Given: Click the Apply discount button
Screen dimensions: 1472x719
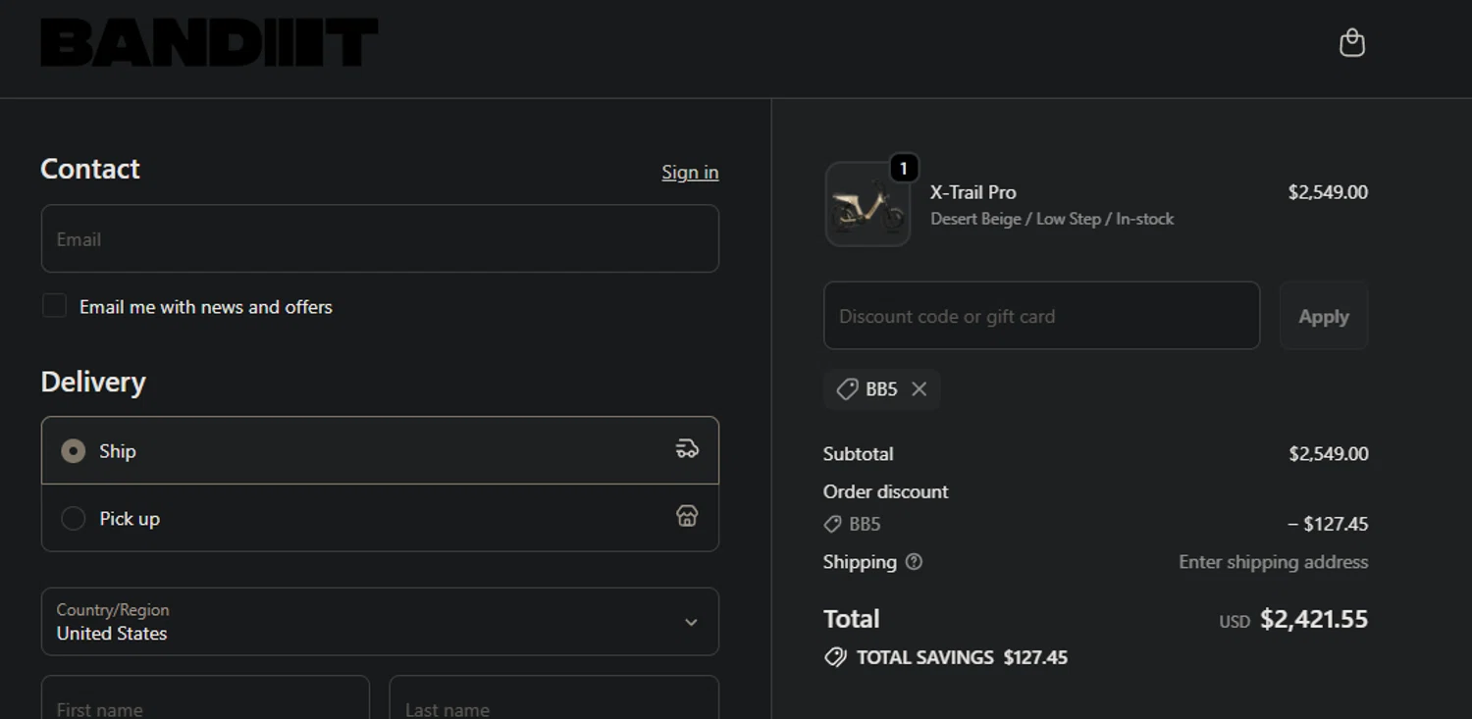Looking at the screenshot, I should tap(1324, 316).
